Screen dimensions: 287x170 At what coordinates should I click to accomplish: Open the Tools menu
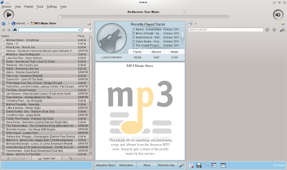coord(40,7)
